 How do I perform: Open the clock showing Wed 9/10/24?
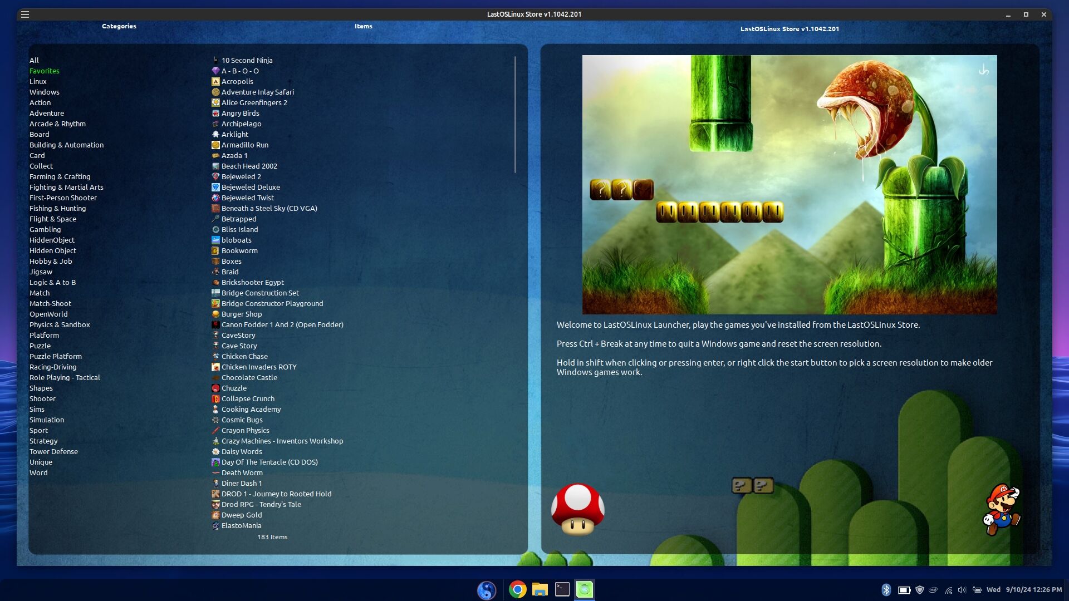[x=1024, y=590]
